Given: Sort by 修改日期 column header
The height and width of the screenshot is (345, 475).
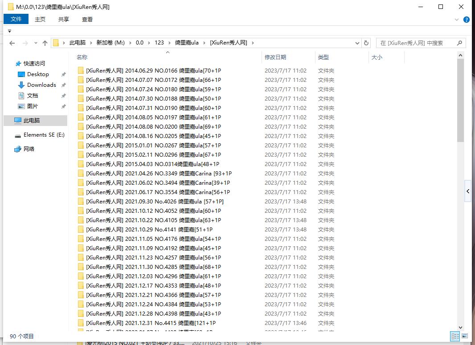Looking at the screenshot, I should (x=275, y=57).
